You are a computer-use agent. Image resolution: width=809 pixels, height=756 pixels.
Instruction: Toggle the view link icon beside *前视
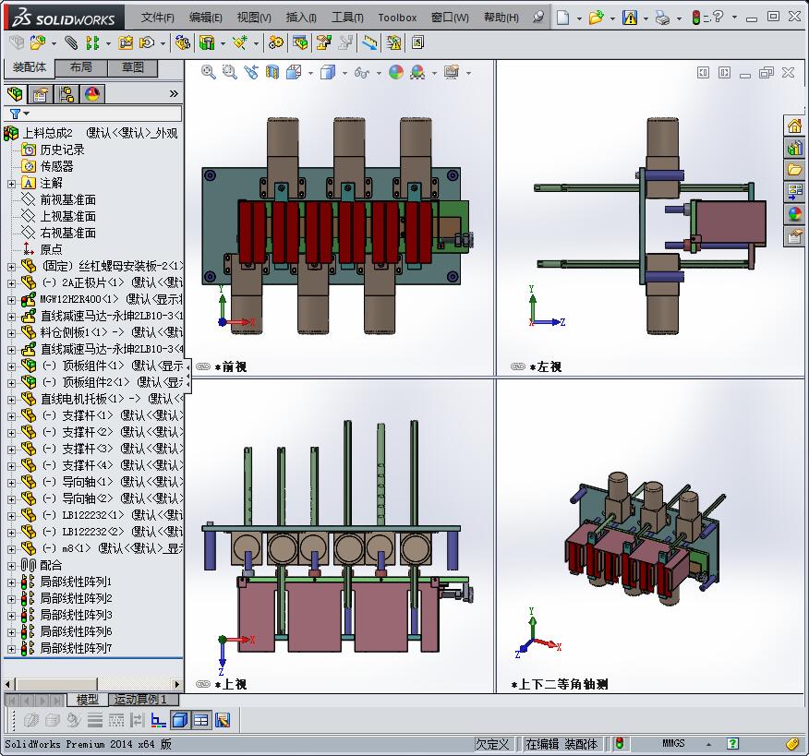(x=203, y=366)
